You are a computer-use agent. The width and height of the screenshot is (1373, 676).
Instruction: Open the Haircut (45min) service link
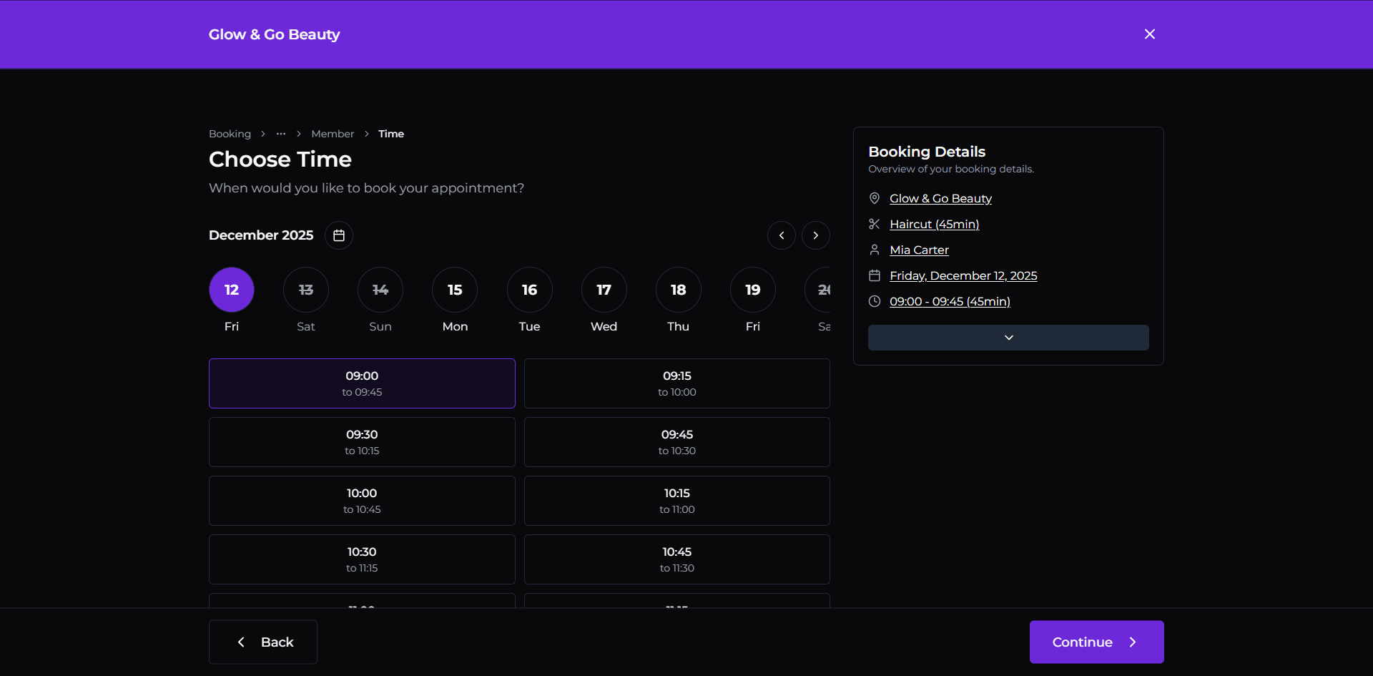tap(934, 224)
